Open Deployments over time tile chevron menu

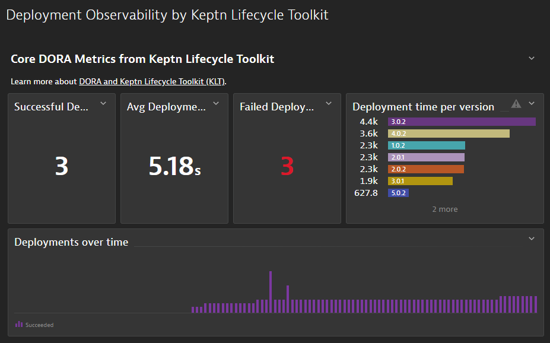[x=532, y=239]
